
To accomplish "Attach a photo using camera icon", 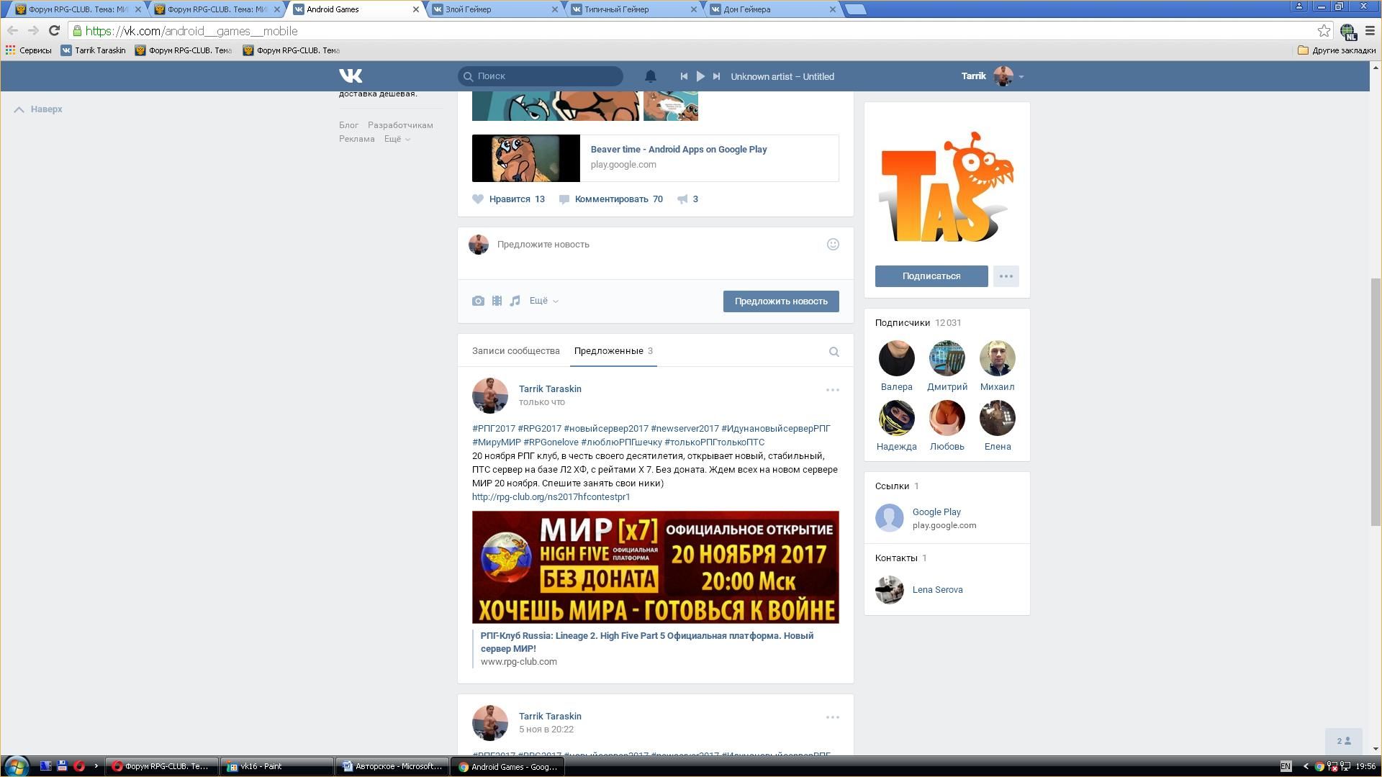I will point(478,301).
